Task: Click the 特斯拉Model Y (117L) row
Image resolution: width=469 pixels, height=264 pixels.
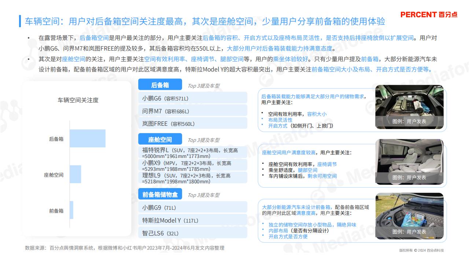Action: (x=193, y=220)
